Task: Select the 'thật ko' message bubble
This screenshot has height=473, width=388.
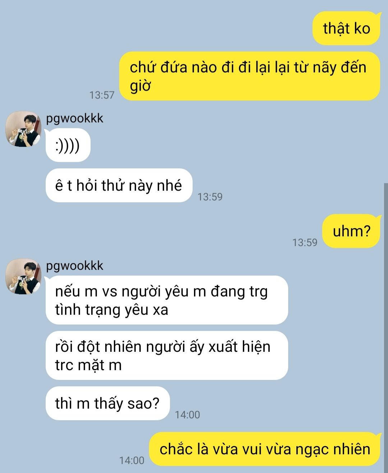Action: pyautogui.click(x=346, y=28)
